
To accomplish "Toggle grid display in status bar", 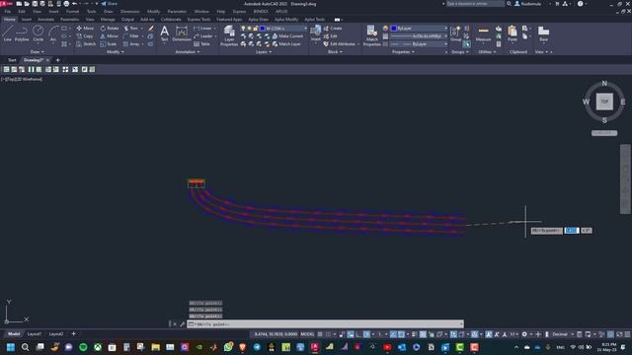I will click(x=320, y=334).
